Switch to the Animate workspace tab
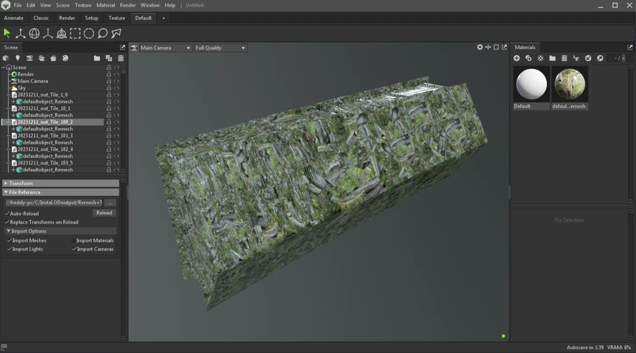This screenshot has width=636, height=353. [x=14, y=18]
